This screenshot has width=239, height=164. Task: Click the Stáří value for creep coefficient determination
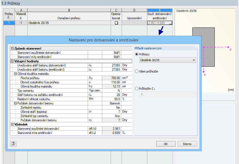pyautogui.click(x=111, y=53)
